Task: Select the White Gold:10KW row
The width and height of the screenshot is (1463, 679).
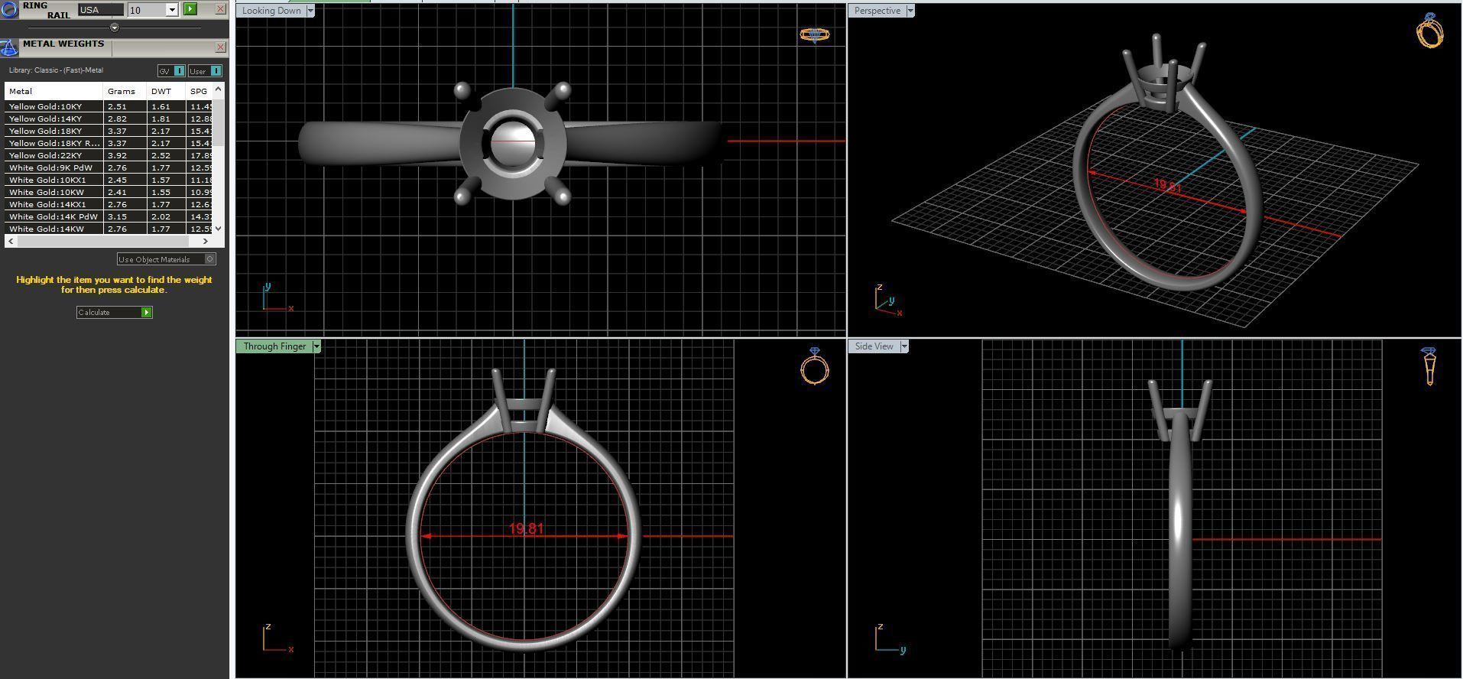Action: (109, 192)
